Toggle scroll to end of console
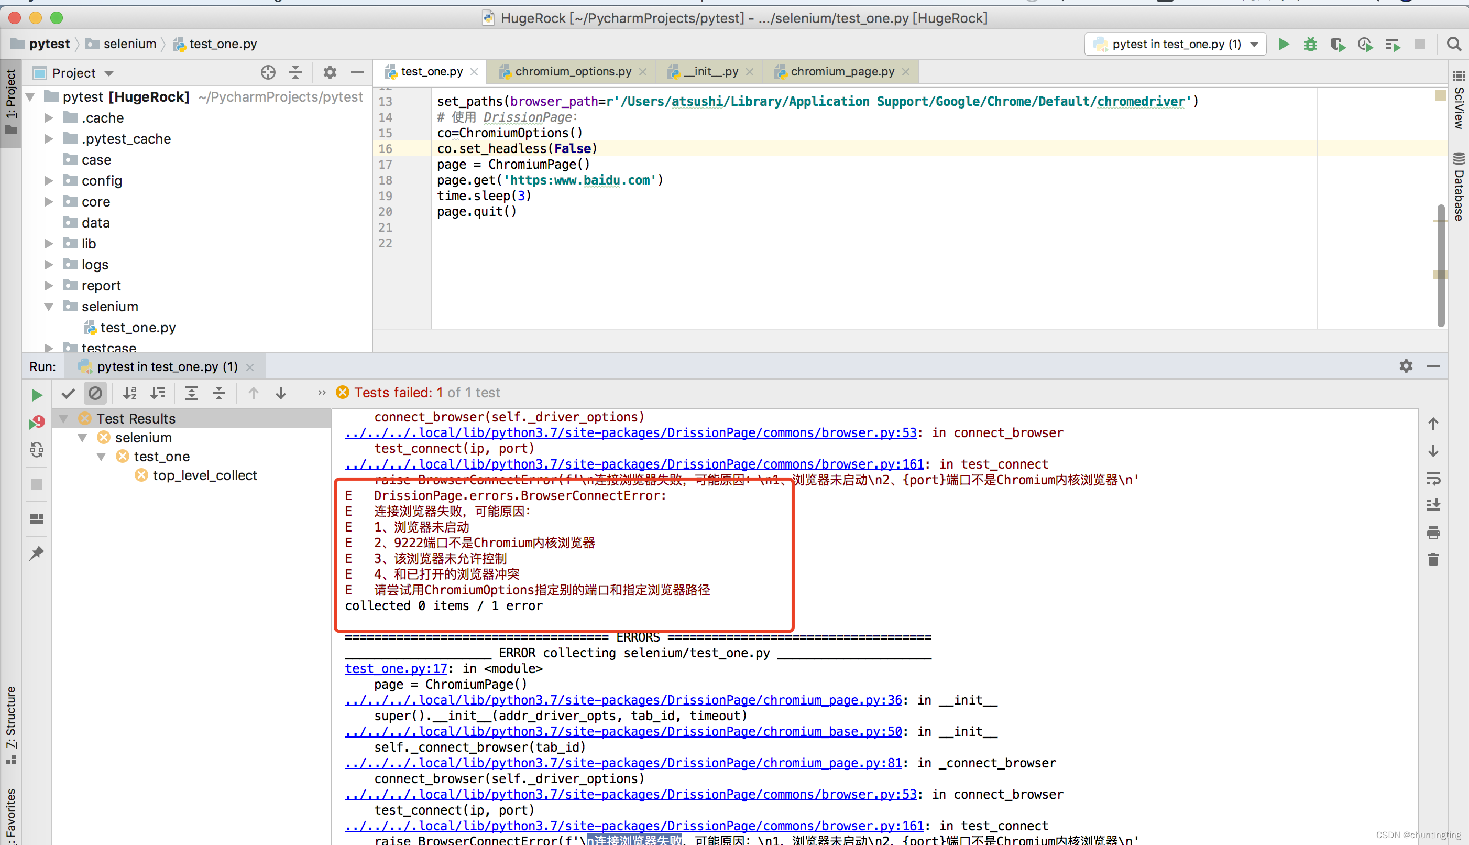The width and height of the screenshot is (1469, 845). pos(1433,505)
